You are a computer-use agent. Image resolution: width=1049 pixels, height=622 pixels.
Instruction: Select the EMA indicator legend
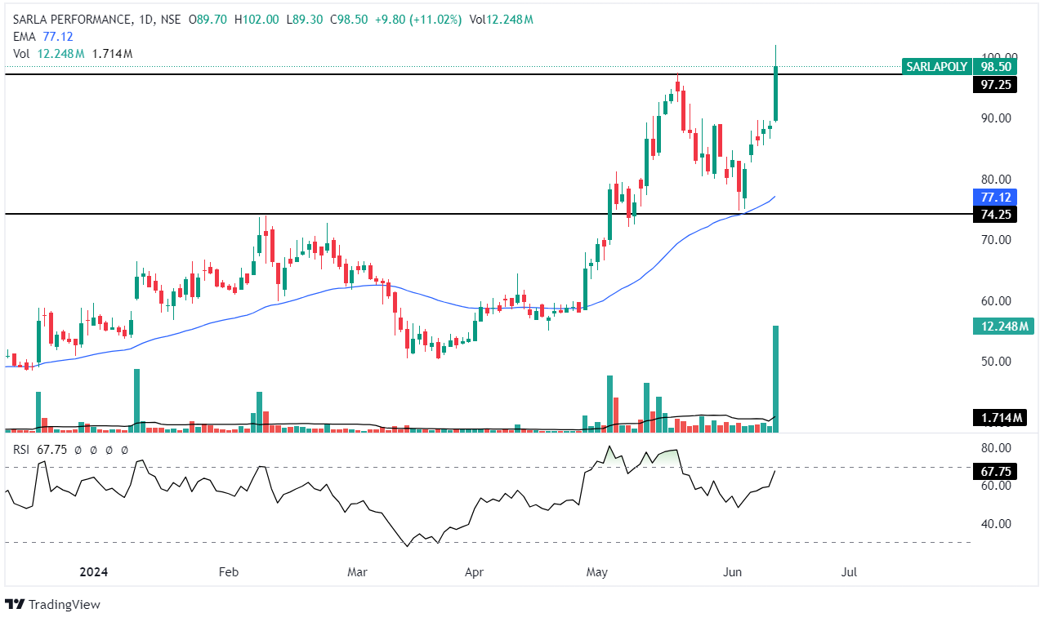click(23, 37)
